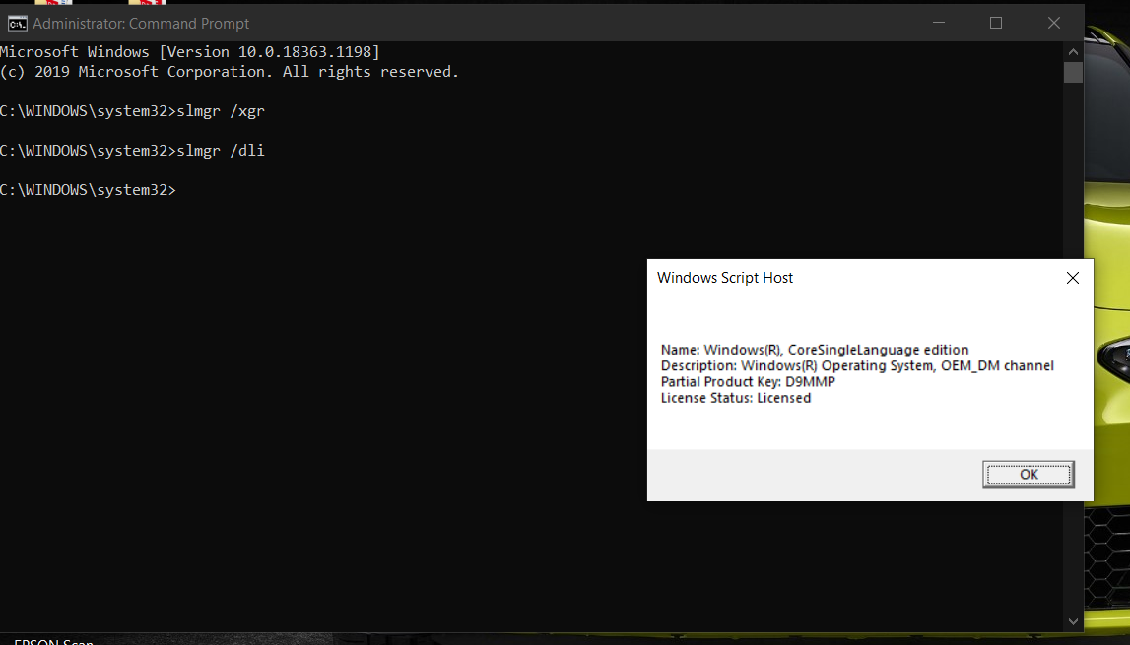Click the scrollbar down arrow in Command Prompt
The image size is (1130, 645).
click(1073, 621)
